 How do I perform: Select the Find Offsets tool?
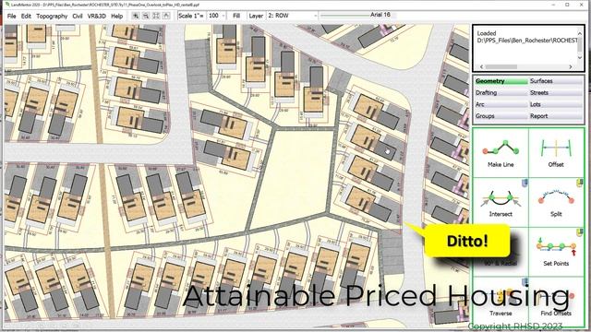click(556, 302)
